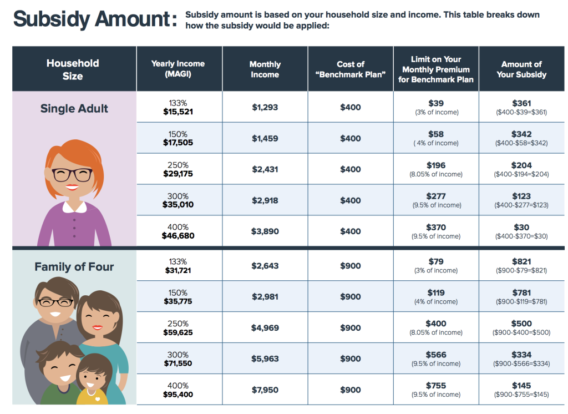Click the "Monthly Income" column header
This screenshot has height=414, width=568.
(265, 69)
